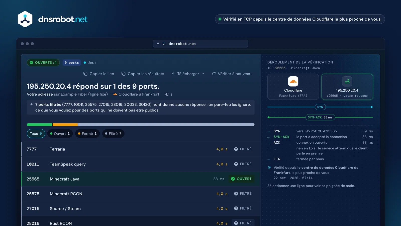The height and width of the screenshot is (226, 401).
Task: Filter by Filtré 7 ports
Action: pyautogui.click(x=113, y=134)
